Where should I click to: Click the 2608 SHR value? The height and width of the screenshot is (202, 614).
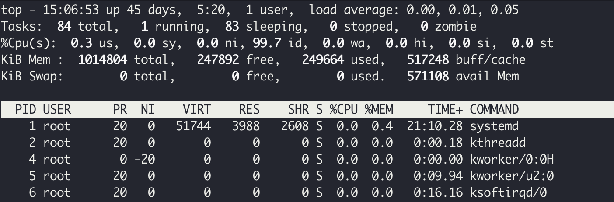tap(294, 126)
